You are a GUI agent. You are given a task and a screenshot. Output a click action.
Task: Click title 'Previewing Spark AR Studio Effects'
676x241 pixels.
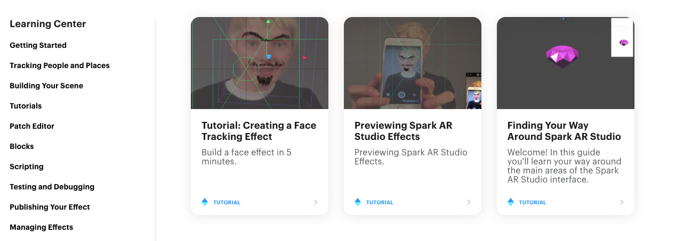(x=403, y=131)
